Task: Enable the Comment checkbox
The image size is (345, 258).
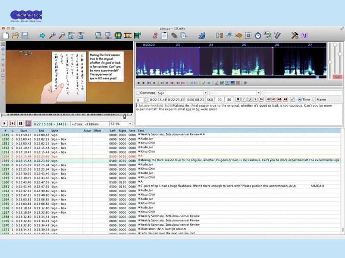Action: click(x=138, y=93)
